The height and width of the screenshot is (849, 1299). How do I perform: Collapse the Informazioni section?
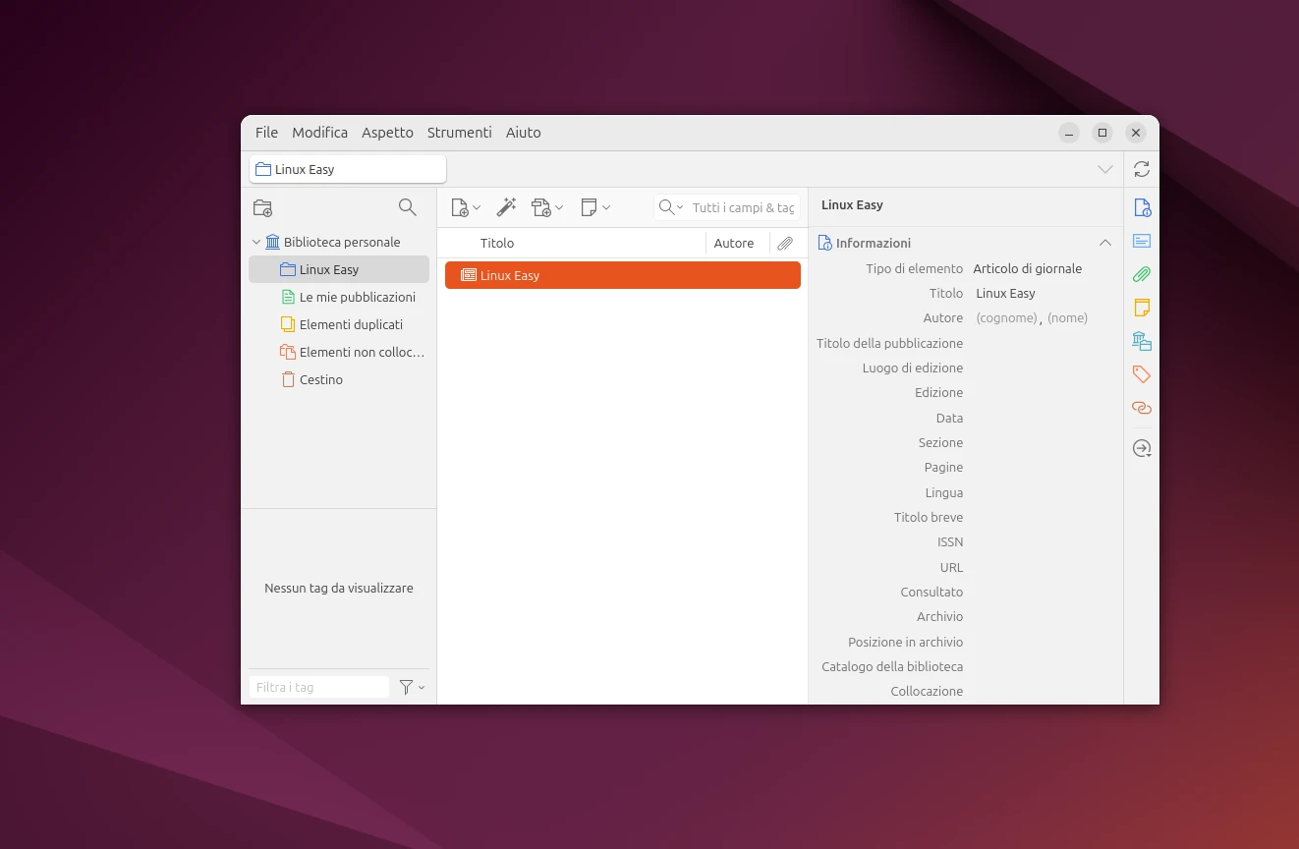click(x=1104, y=242)
